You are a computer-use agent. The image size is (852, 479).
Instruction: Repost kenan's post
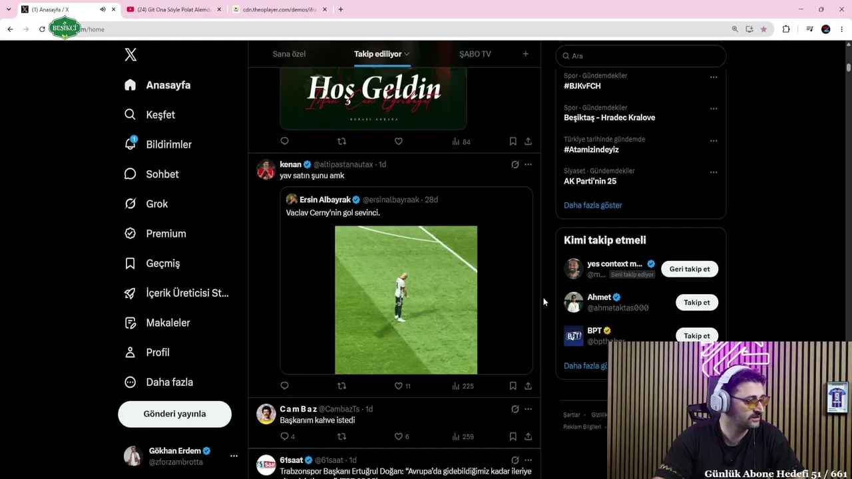(x=341, y=386)
